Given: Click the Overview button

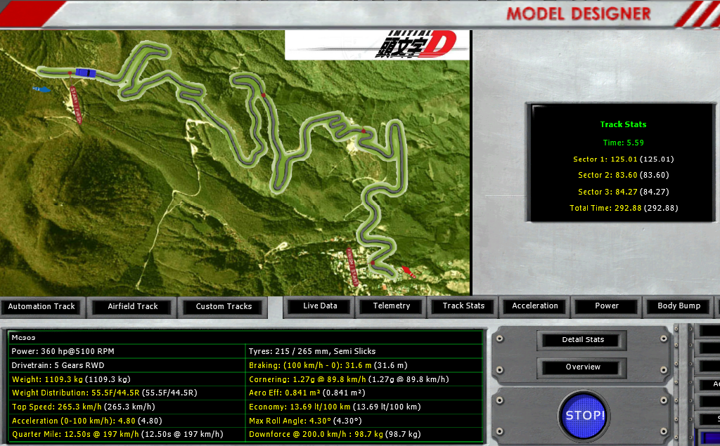Looking at the screenshot, I should [x=583, y=367].
